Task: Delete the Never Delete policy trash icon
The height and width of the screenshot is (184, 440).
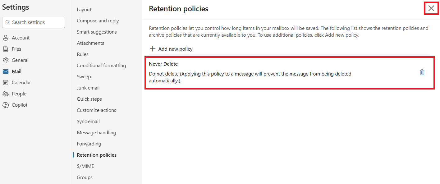Action: (422, 72)
